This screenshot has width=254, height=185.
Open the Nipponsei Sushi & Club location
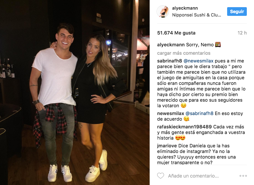[197, 15]
